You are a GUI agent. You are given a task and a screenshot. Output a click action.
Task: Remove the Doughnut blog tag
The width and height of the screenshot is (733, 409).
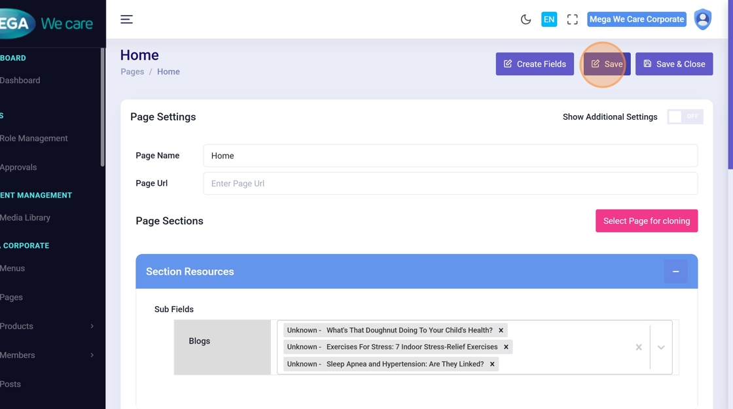[x=501, y=330]
